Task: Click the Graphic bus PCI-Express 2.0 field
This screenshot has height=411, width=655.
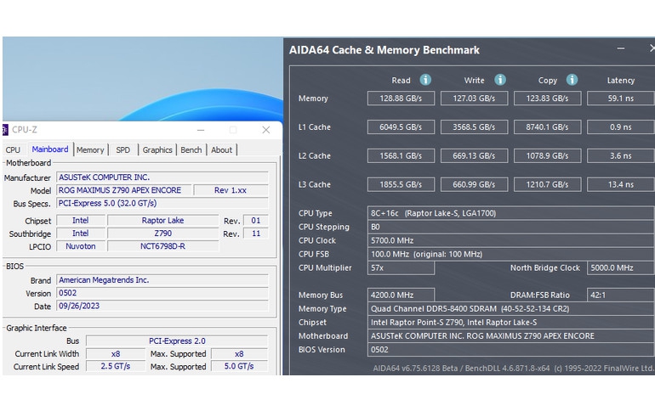Action: [177, 341]
